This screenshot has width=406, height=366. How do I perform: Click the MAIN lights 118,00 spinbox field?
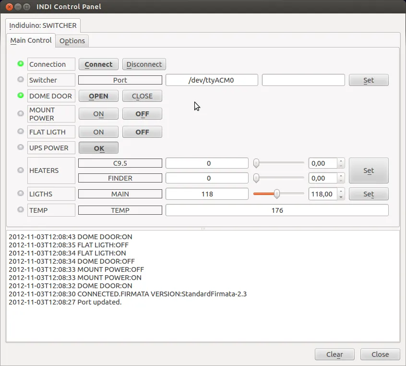click(323, 194)
